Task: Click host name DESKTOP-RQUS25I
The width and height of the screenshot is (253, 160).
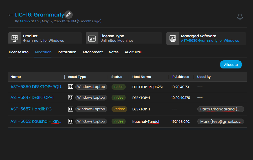Action: (x=147, y=87)
